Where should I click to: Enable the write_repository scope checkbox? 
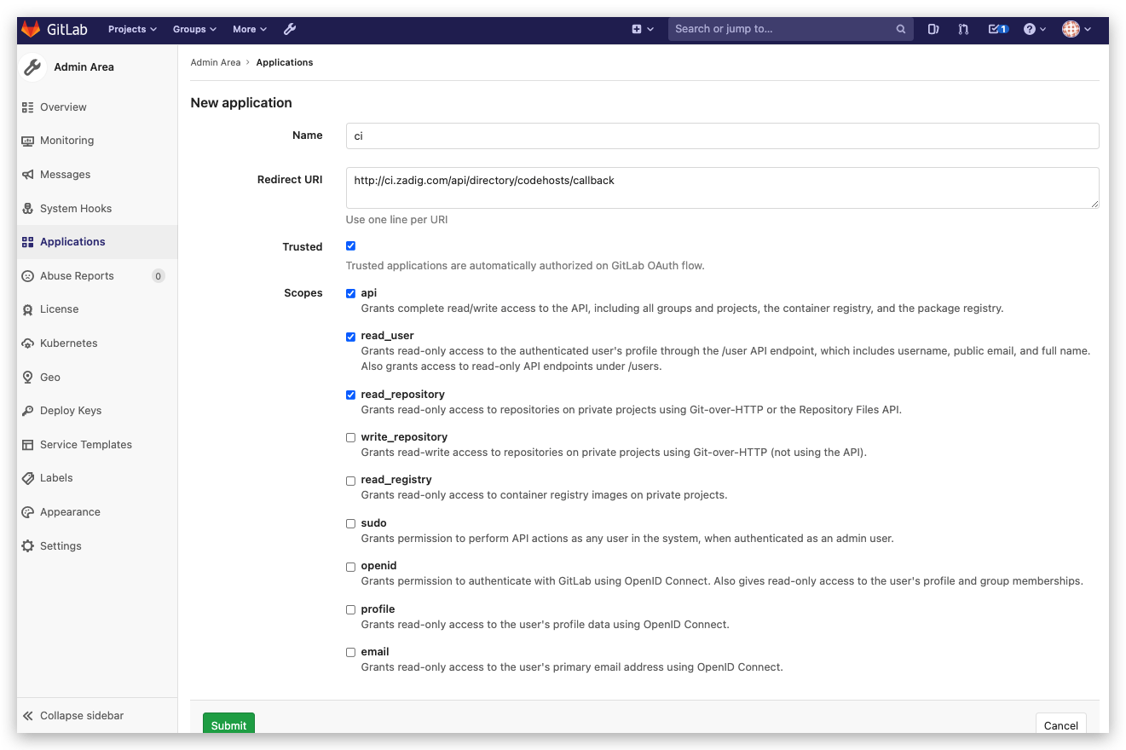[x=350, y=437]
